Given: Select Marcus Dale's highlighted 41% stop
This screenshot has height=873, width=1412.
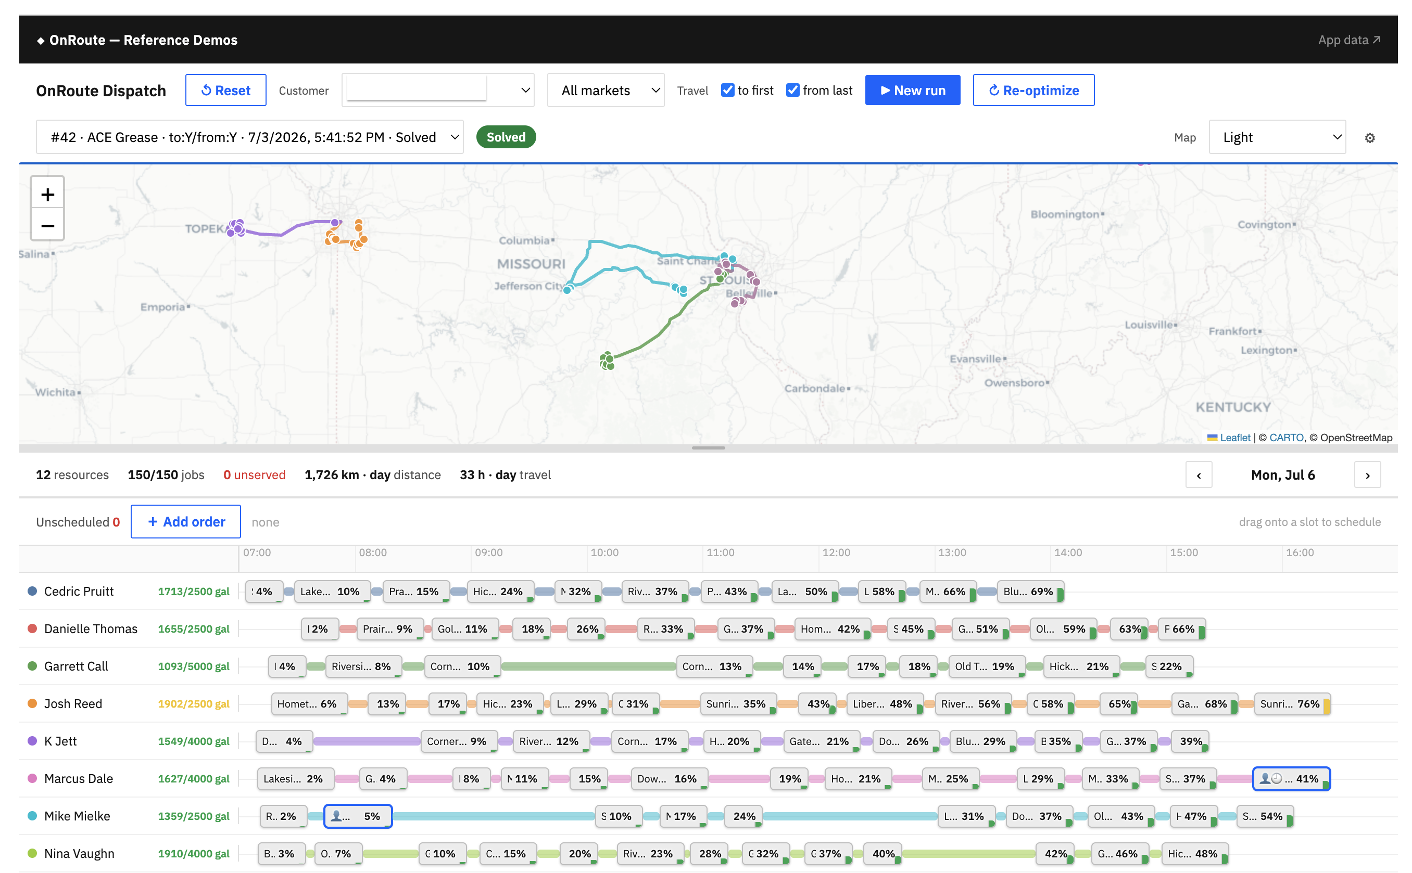Looking at the screenshot, I should [x=1291, y=778].
